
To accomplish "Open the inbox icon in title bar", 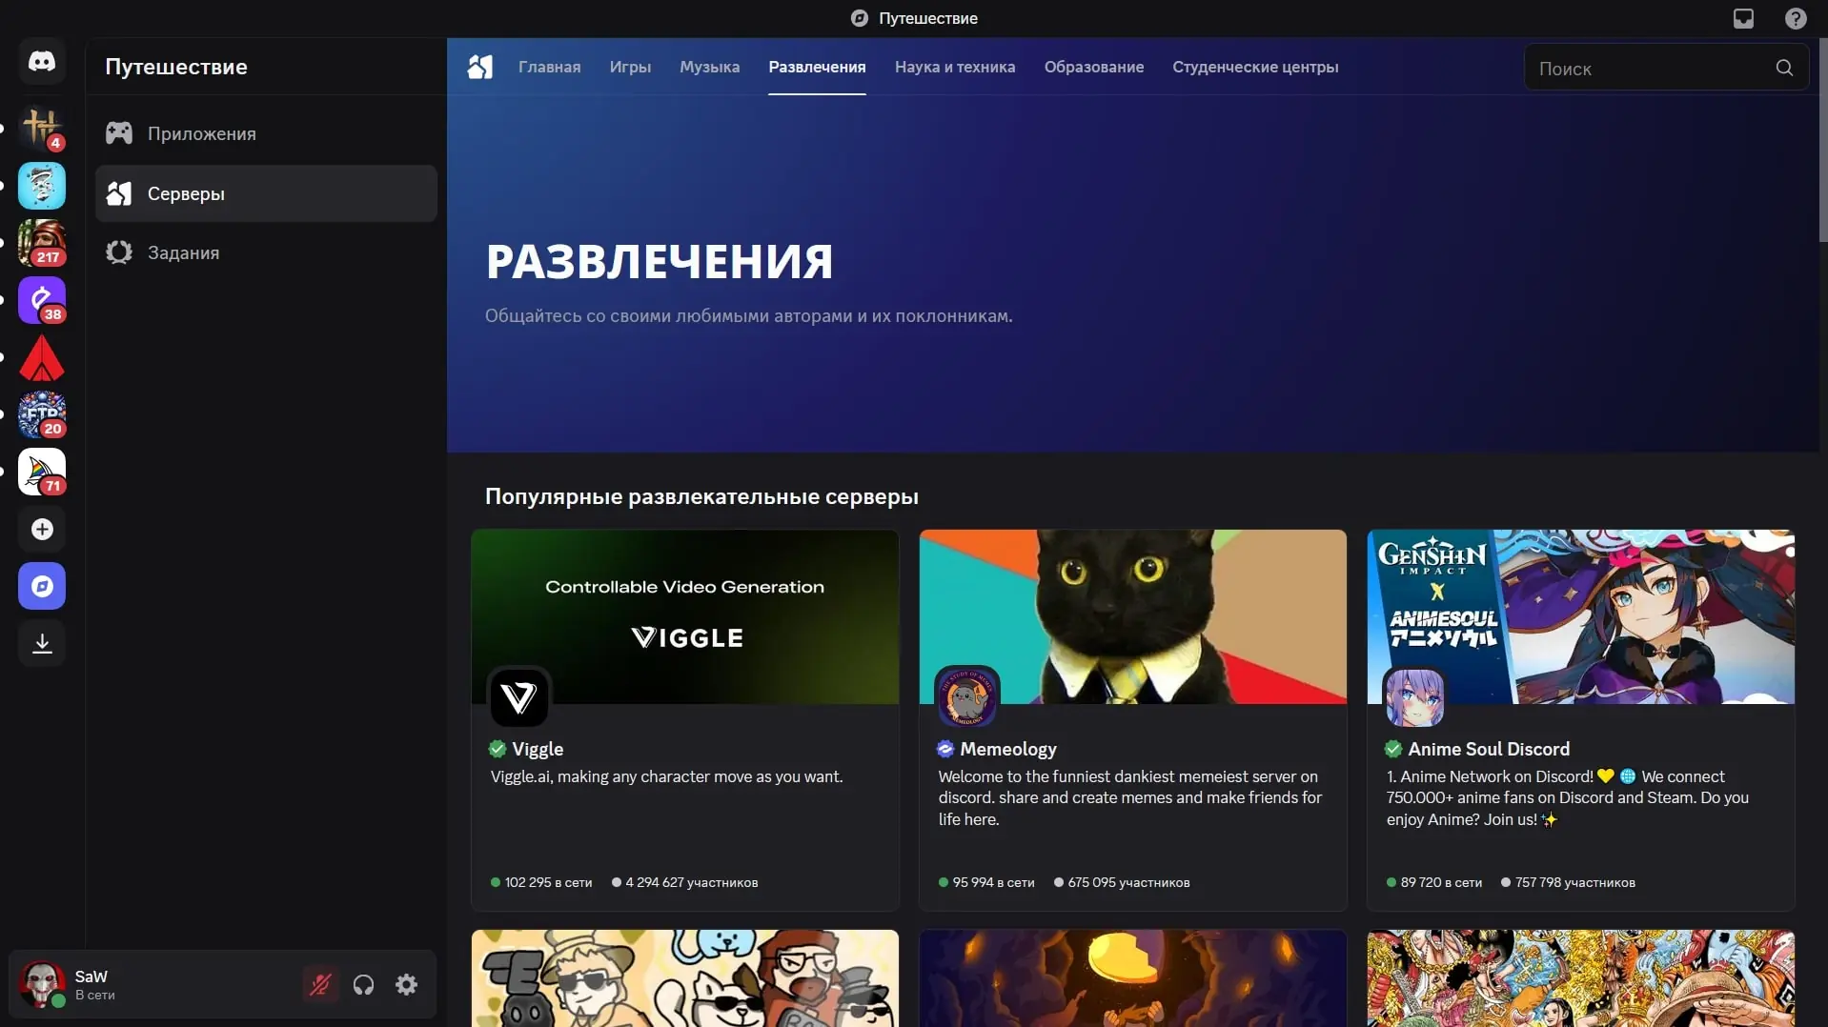I will coord(1743,18).
